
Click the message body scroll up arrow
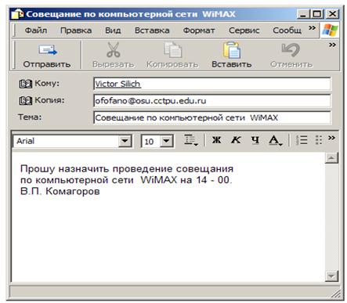(x=331, y=158)
